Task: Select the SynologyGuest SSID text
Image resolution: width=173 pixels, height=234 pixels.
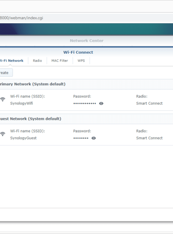Action: 23,138
